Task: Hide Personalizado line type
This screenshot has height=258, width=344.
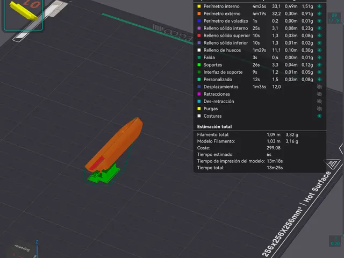Action: [x=319, y=80]
